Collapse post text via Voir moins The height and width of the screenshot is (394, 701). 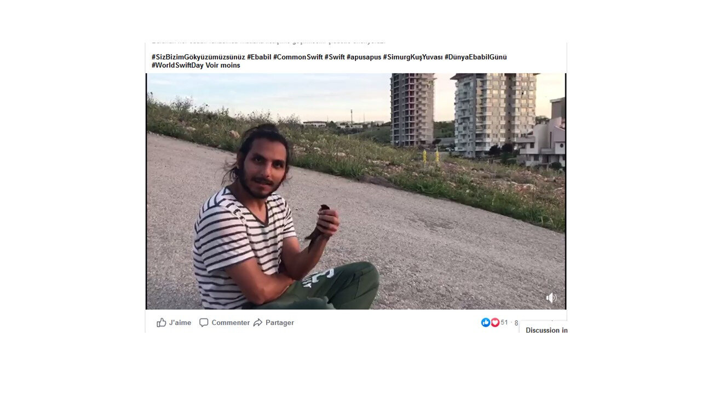tap(223, 65)
